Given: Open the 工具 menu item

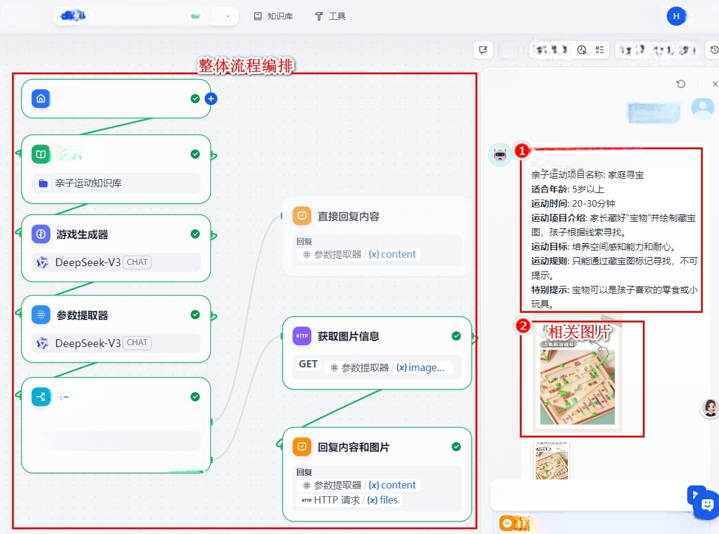Looking at the screenshot, I should (330, 16).
